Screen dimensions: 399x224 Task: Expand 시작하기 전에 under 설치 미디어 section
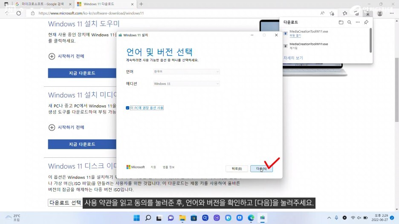click(x=52, y=128)
